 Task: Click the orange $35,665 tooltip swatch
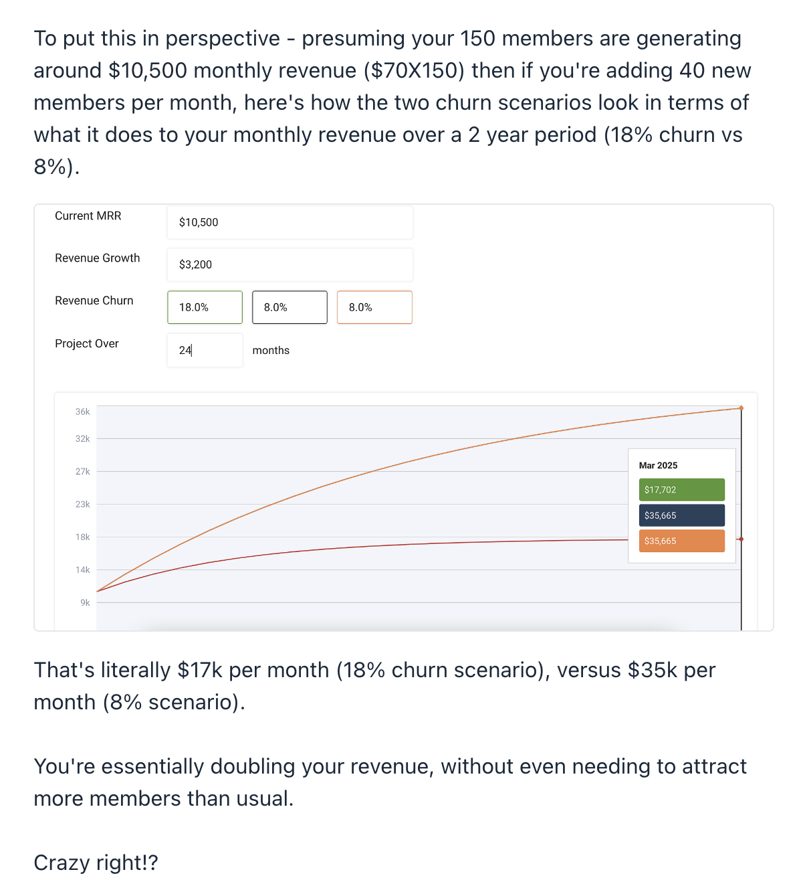681,541
